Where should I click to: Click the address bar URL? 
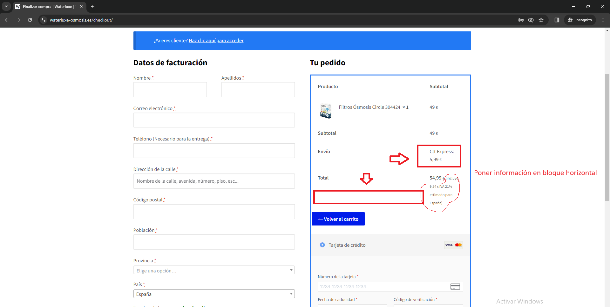coord(81,20)
